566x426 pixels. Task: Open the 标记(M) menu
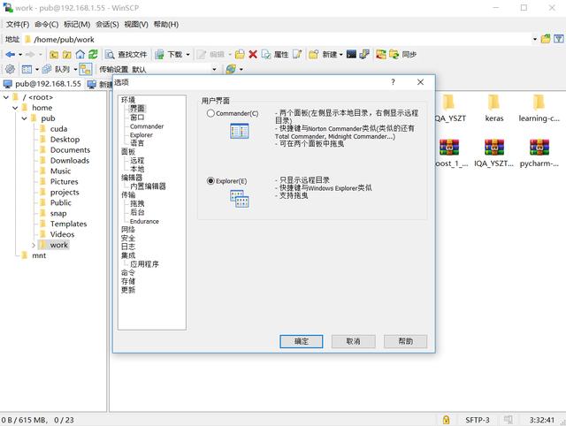coord(77,25)
